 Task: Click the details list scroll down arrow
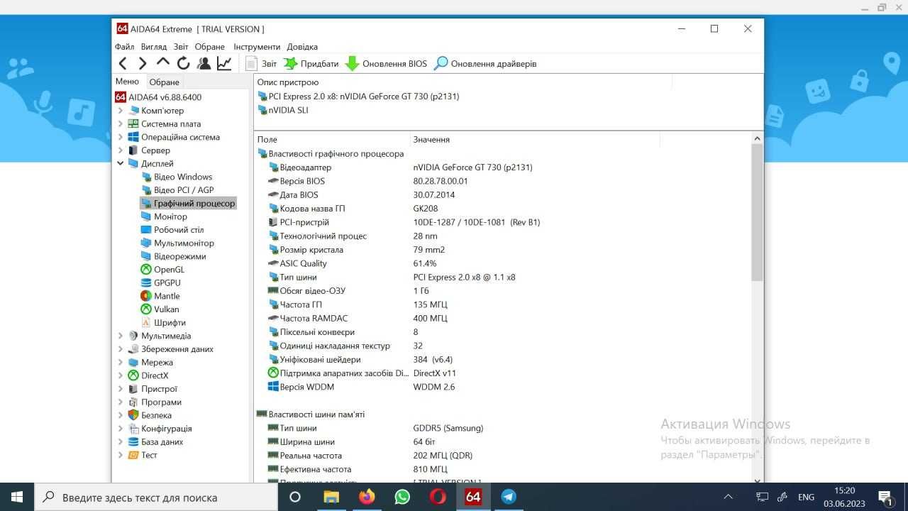[x=757, y=480]
